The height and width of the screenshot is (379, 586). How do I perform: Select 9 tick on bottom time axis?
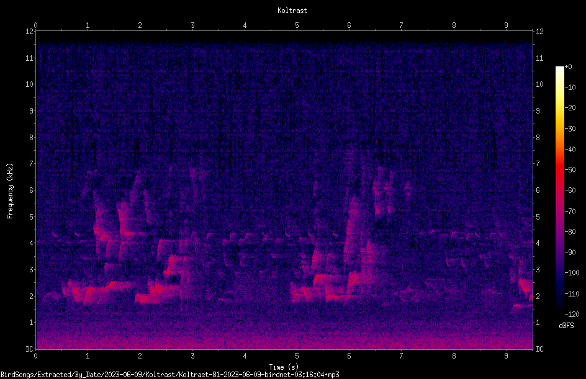pos(506,356)
